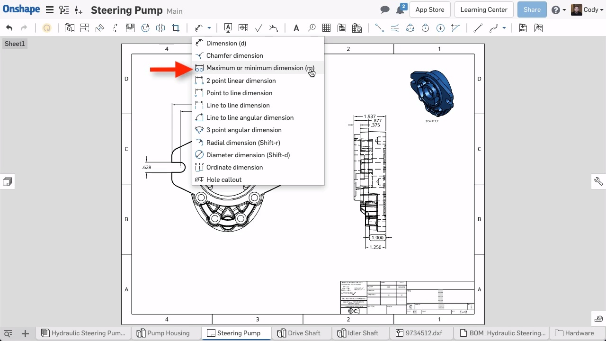Select Hole callout from dimension menu
The image size is (606, 341).
pyautogui.click(x=223, y=180)
